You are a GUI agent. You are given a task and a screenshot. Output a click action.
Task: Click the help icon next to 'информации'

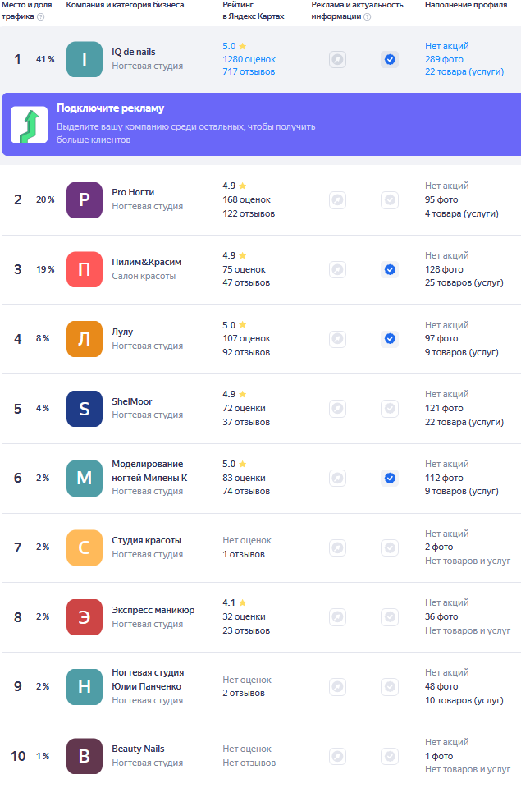368,16
